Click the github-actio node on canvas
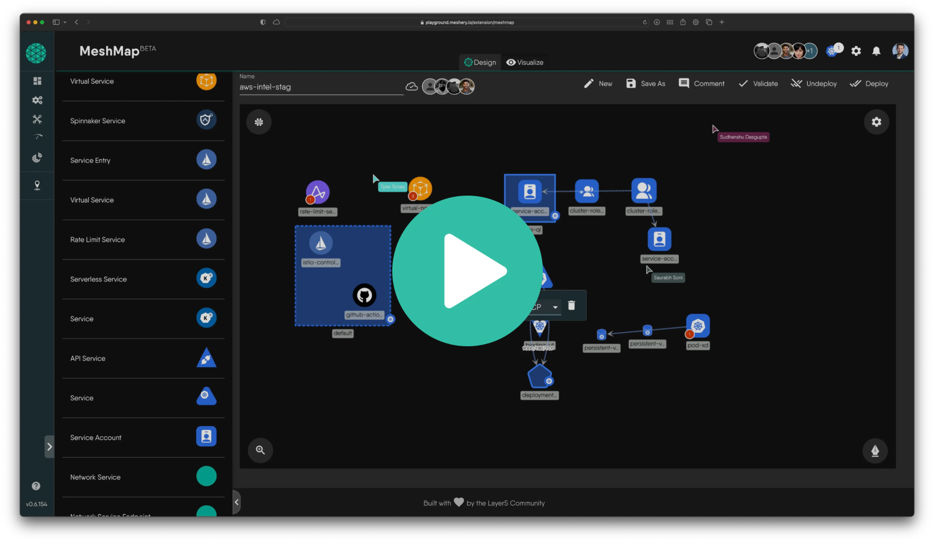Viewport: 934px width, 543px height. 364,295
